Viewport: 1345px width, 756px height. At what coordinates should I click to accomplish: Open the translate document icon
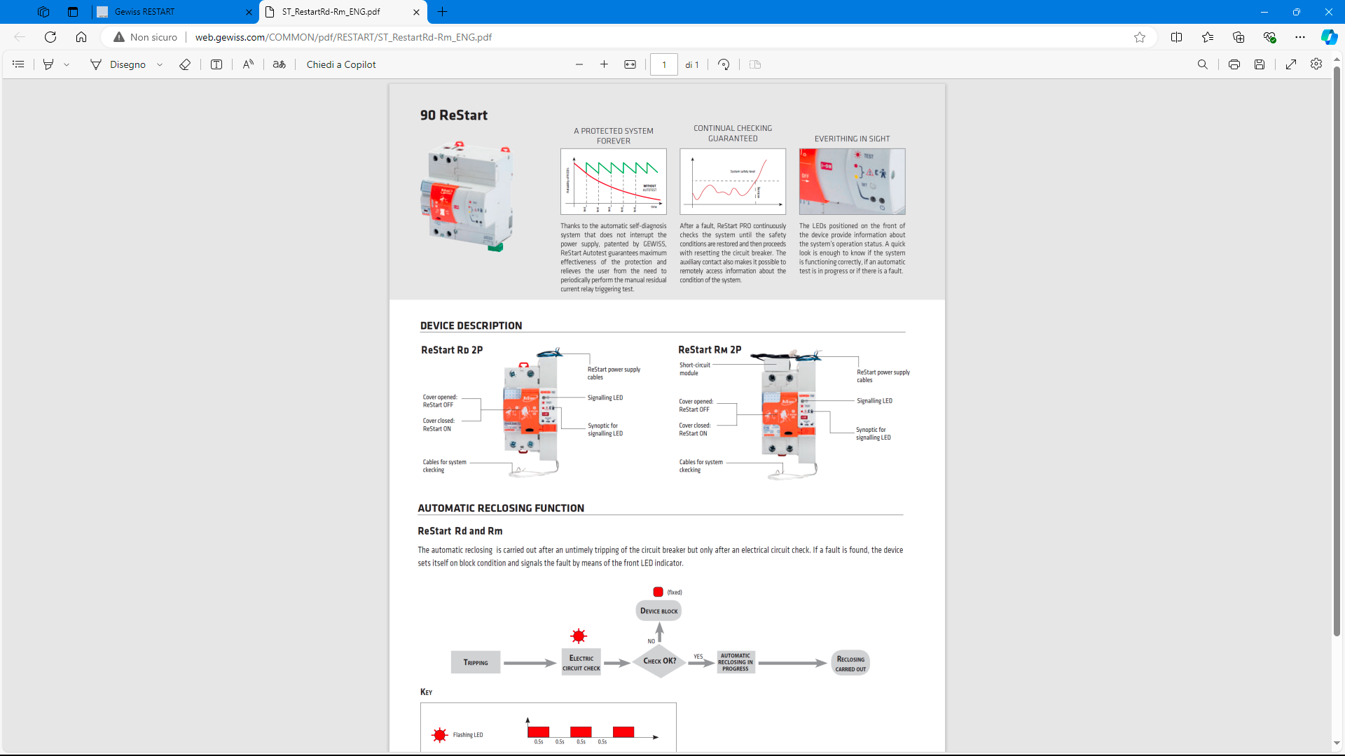tap(280, 64)
